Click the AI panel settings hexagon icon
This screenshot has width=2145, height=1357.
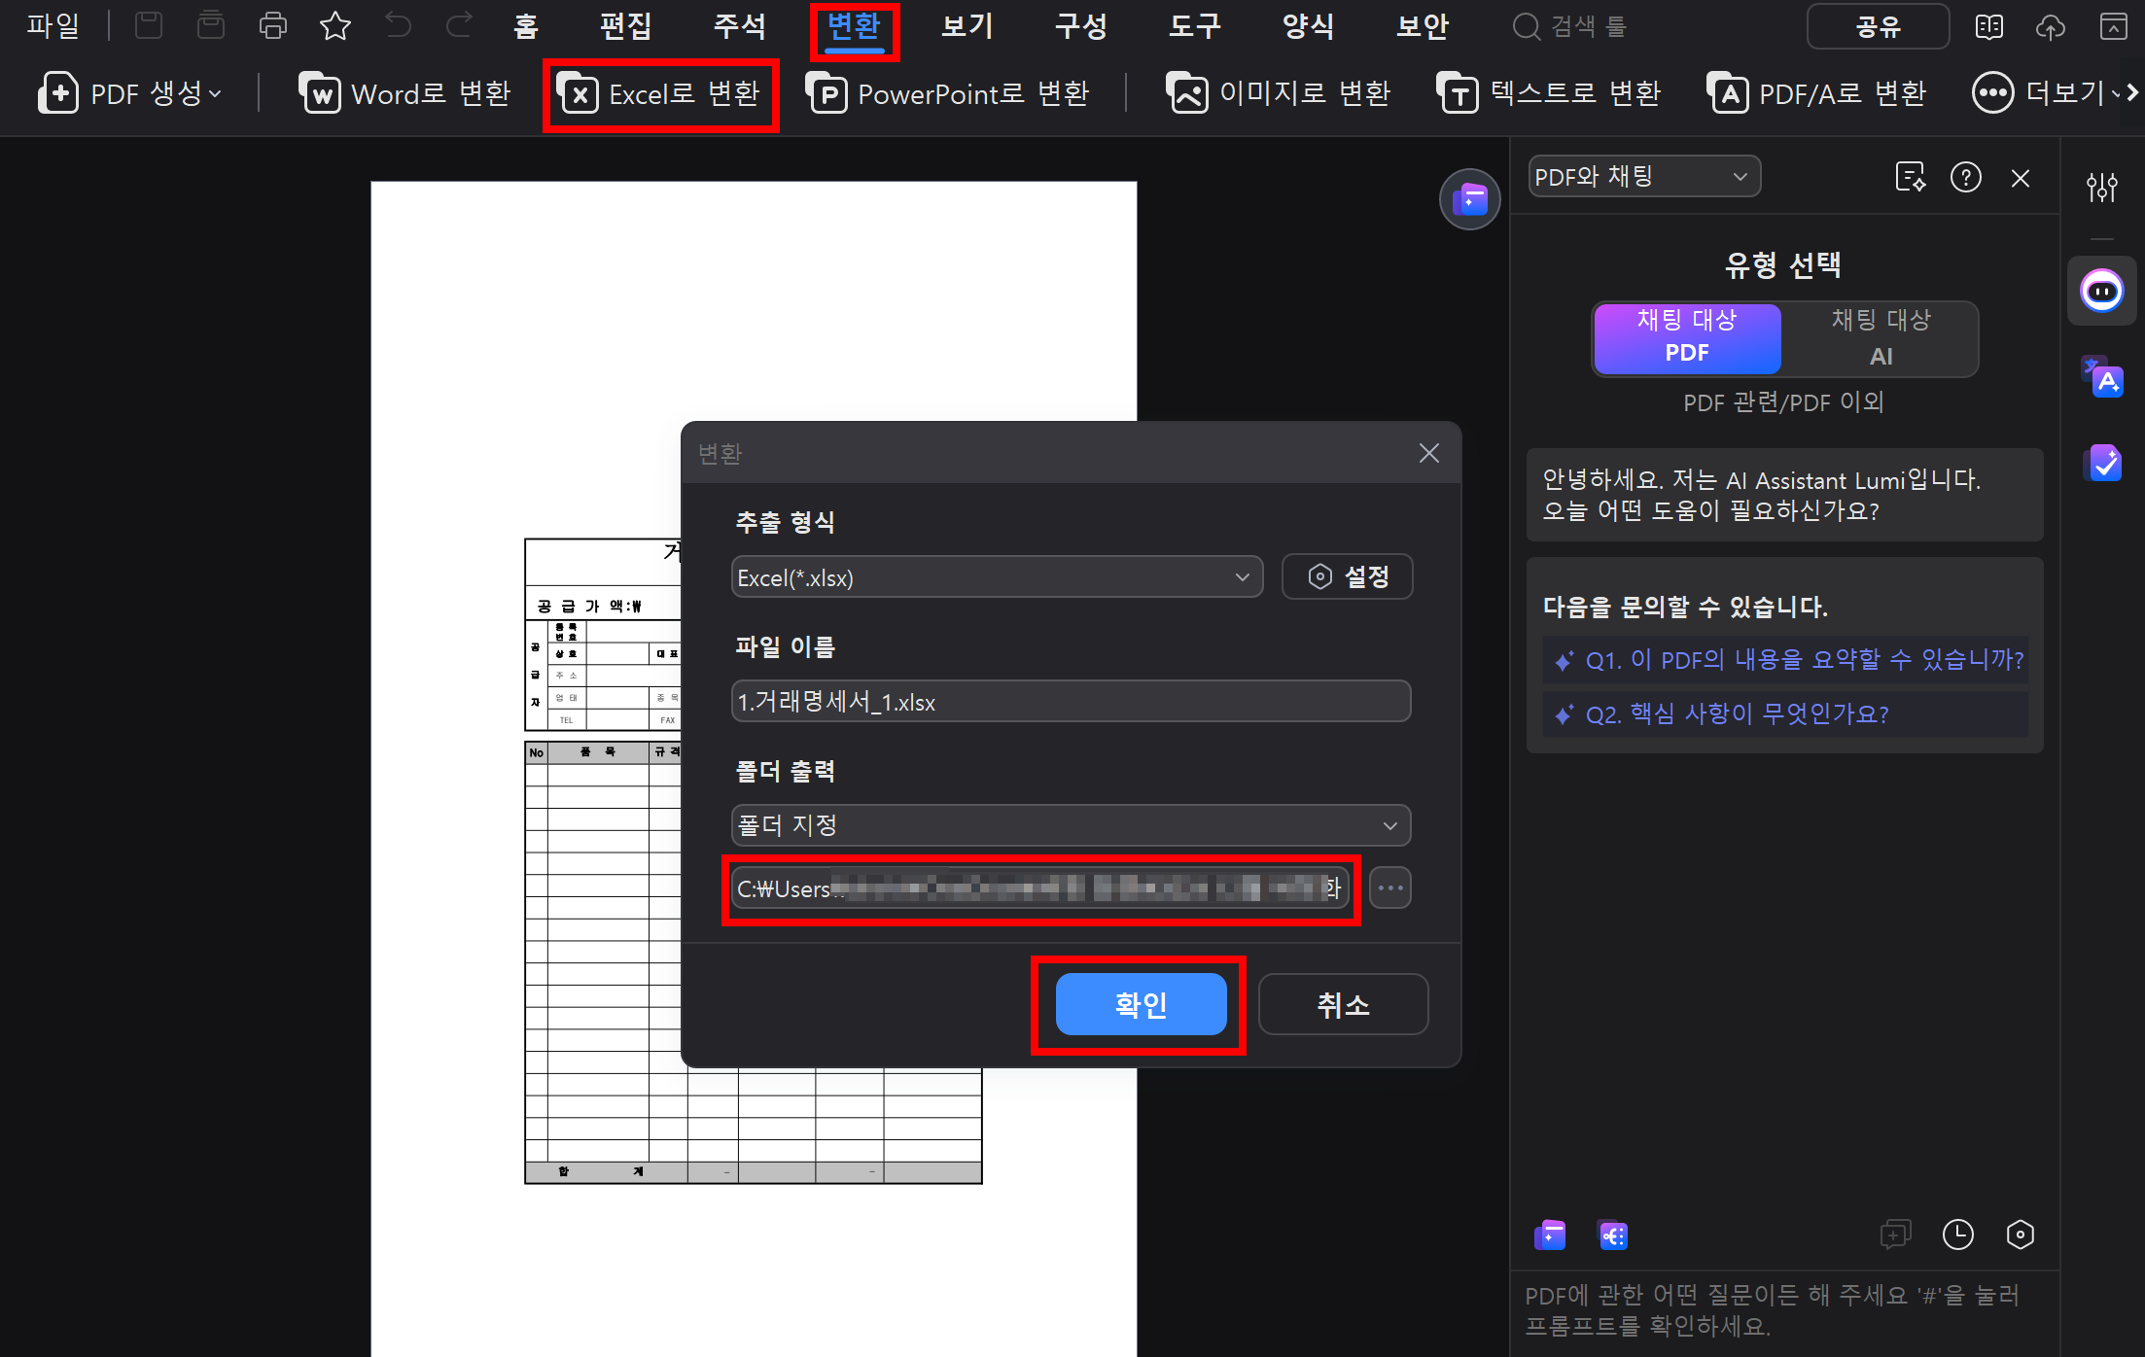[x=2020, y=1235]
